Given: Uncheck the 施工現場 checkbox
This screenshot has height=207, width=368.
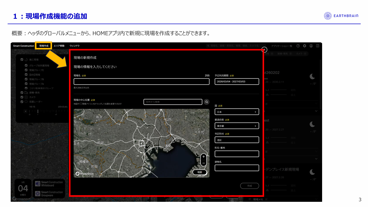Looking at the screenshot, I should [22, 60].
